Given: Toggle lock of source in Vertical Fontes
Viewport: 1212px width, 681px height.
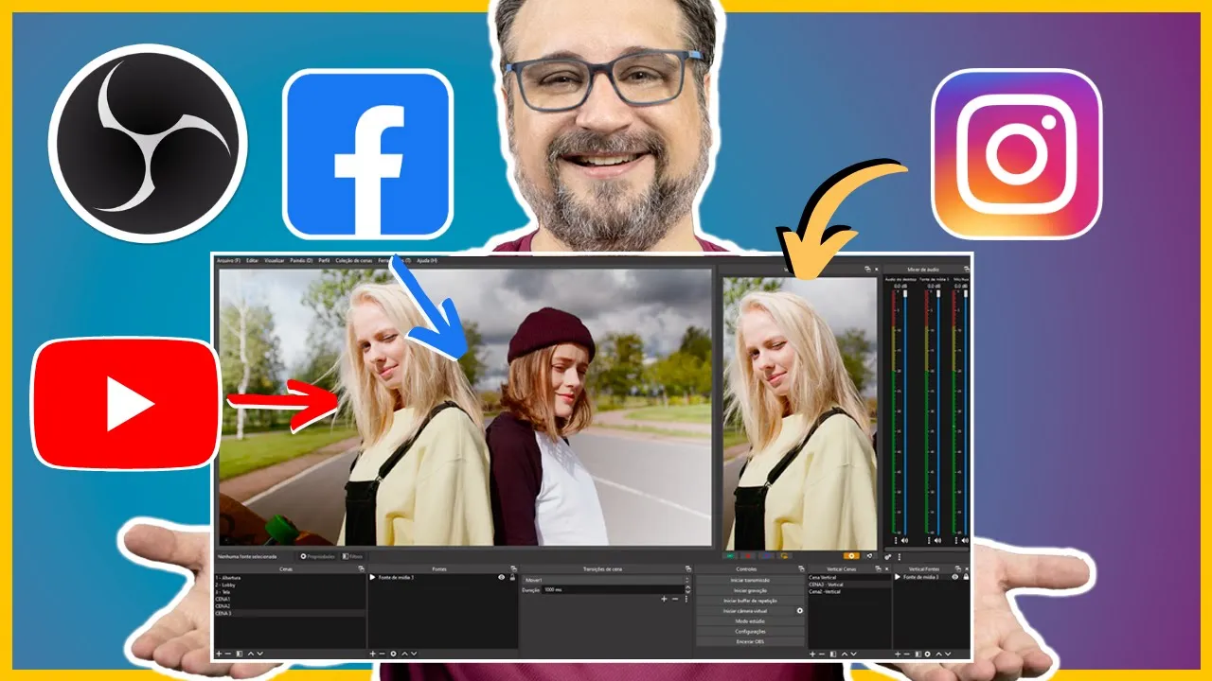Looking at the screenshot, I should pos(966,577).
